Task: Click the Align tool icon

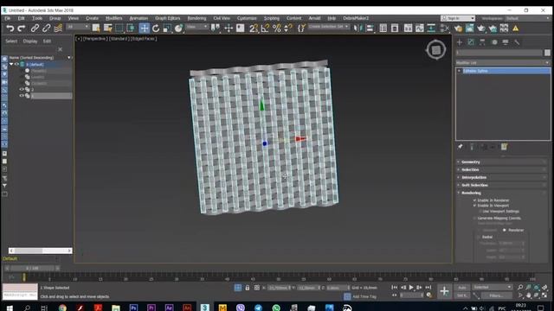Action: click(x=370, y=29)
